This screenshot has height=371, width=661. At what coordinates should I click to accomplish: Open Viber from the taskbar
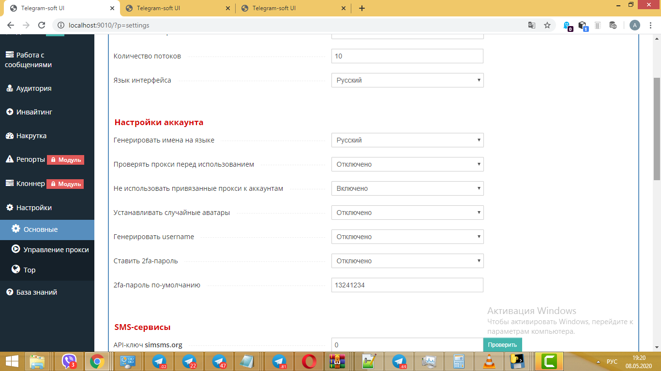coord(69,361)
